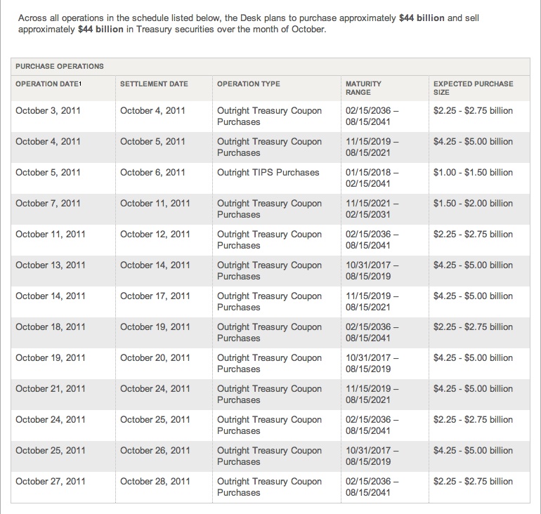Select the Outright TIPS Purchases cell
The height and width of the screenshot is (514, 541).
point(268,172)
